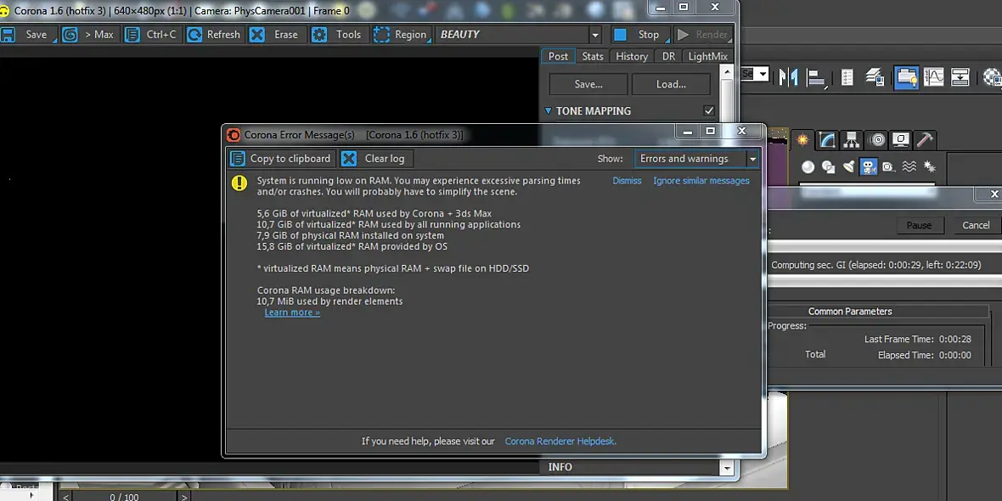Image resolution: width=1002 pixels, height=501 pixels.
Task: Toggle the Tone Mapping checkbox
Action: 709,110
